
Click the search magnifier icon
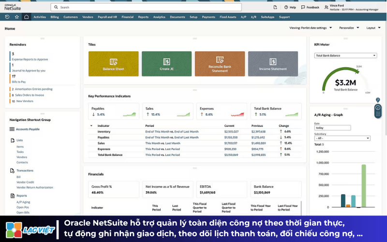[x=56, y=7]
